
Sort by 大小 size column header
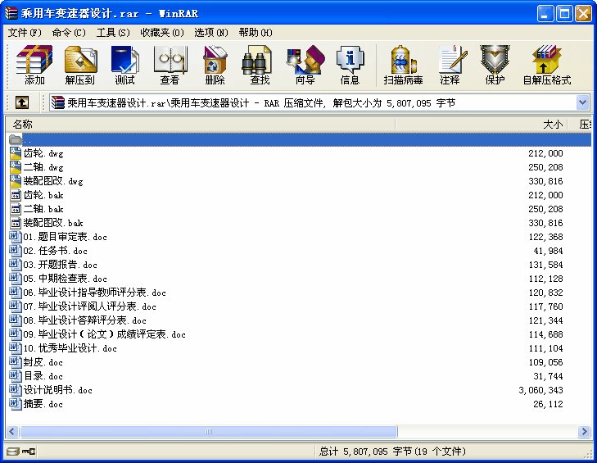click(553, 124)
